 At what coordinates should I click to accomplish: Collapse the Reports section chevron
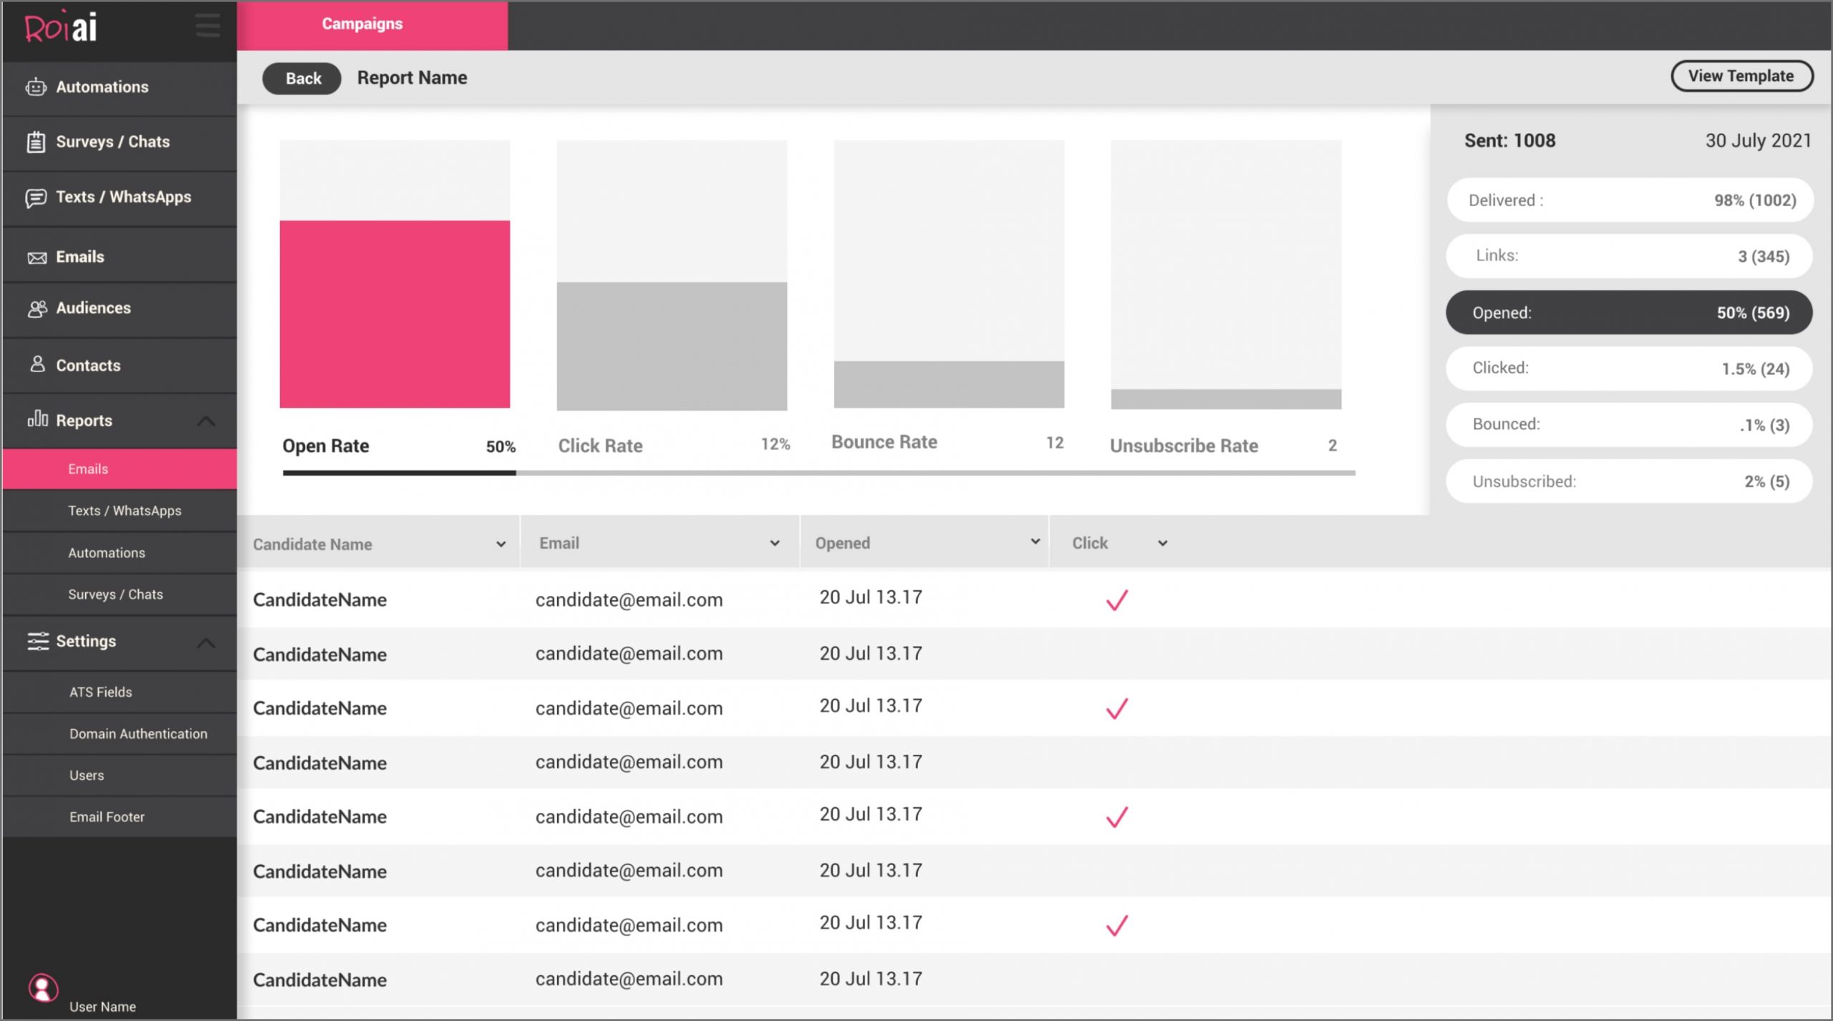point(205,421)
